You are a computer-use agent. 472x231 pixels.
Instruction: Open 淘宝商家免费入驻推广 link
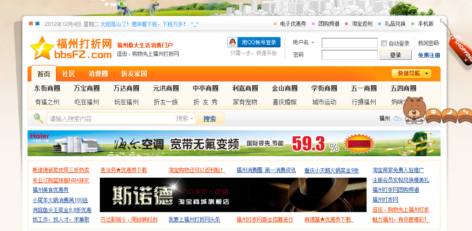398,170
